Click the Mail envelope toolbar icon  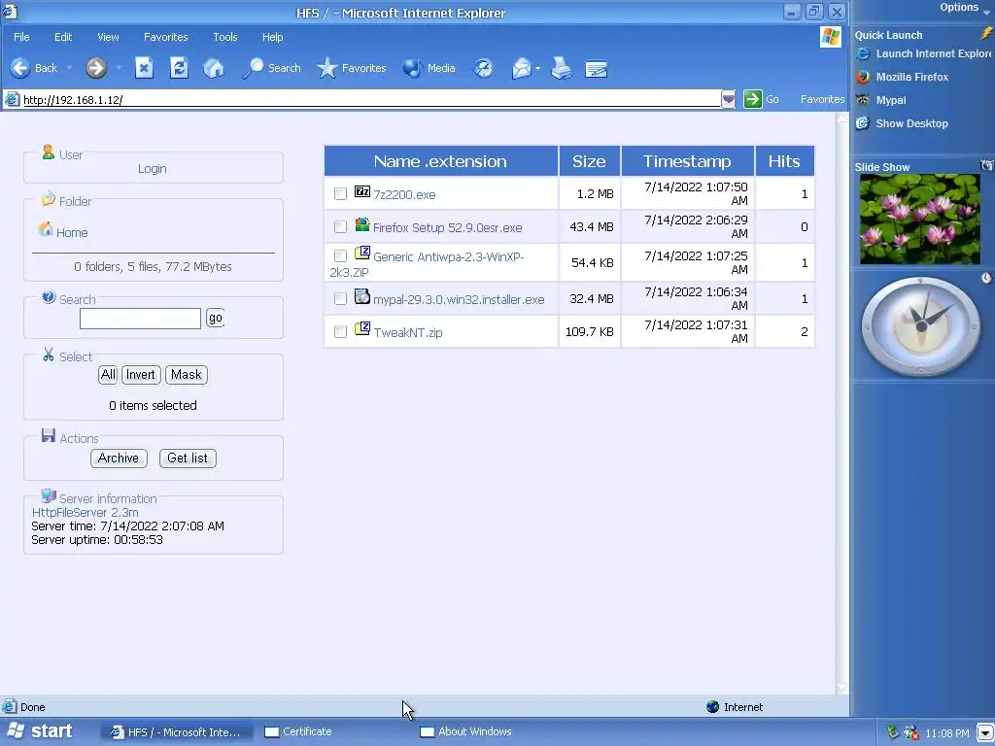tap(521, 68)
